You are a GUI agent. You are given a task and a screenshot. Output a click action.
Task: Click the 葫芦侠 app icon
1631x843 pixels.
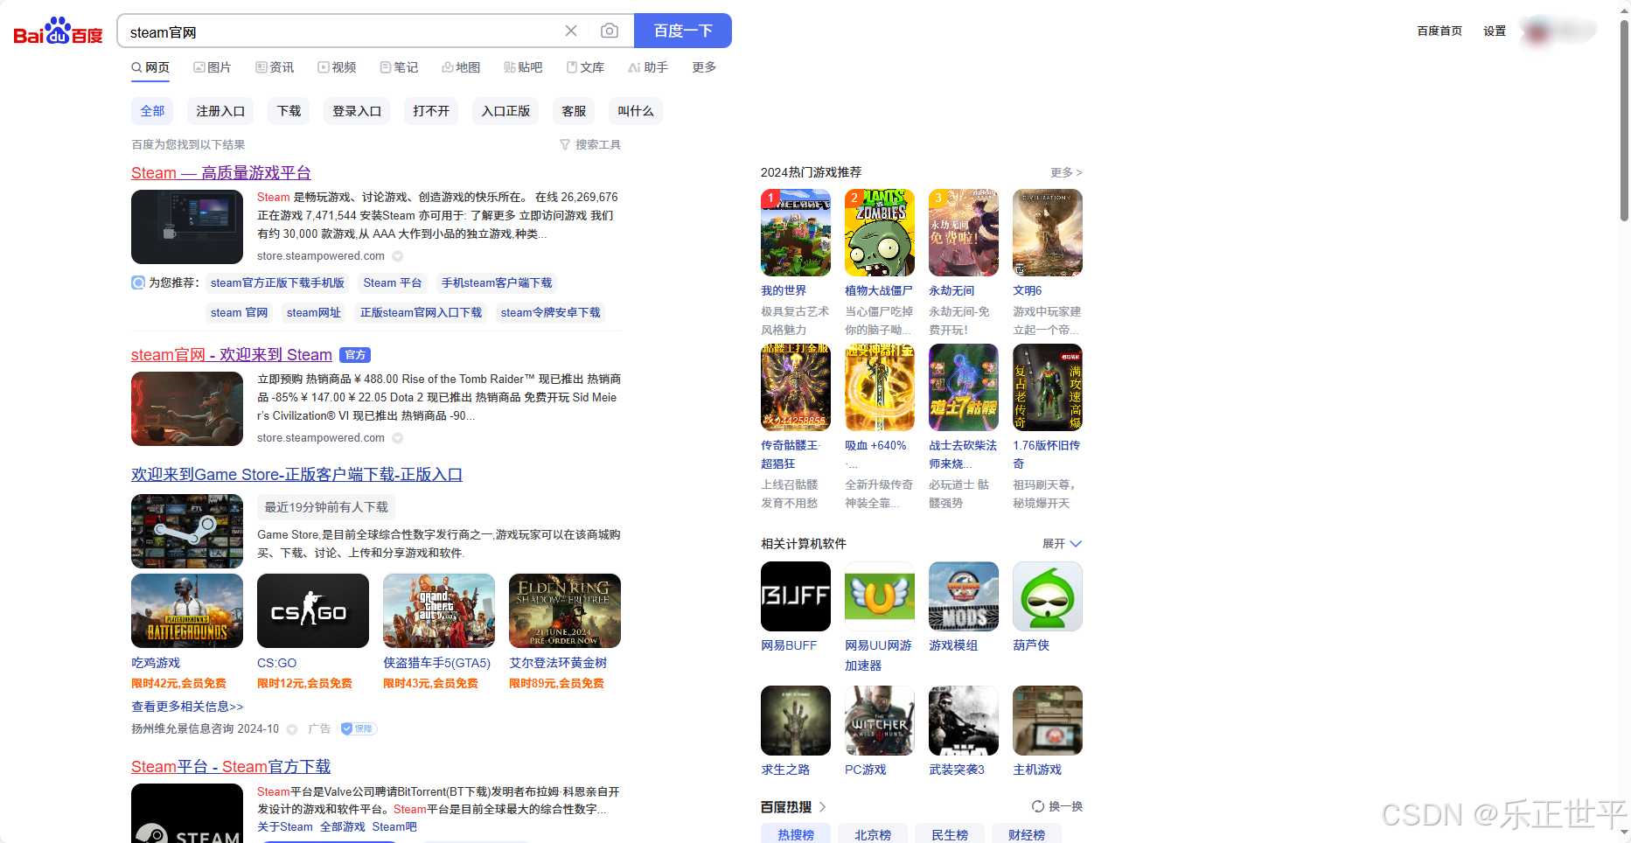point(1048,596)
